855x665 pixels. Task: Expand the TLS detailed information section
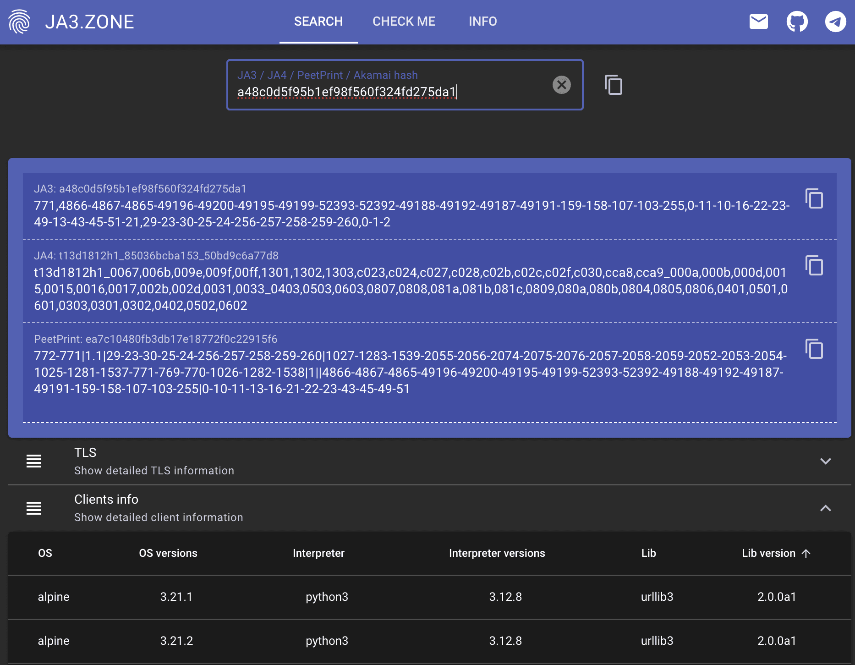pos(825,461)
